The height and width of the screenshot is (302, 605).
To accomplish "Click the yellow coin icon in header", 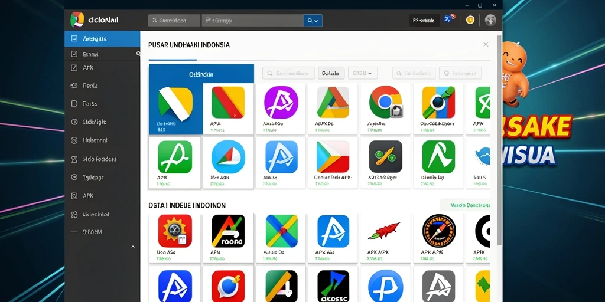I will click(470, 19).
